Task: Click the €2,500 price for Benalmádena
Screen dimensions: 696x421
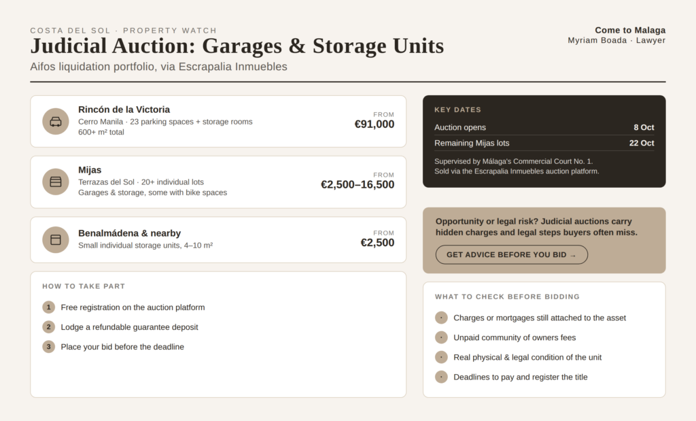Action: pos(377,243)
